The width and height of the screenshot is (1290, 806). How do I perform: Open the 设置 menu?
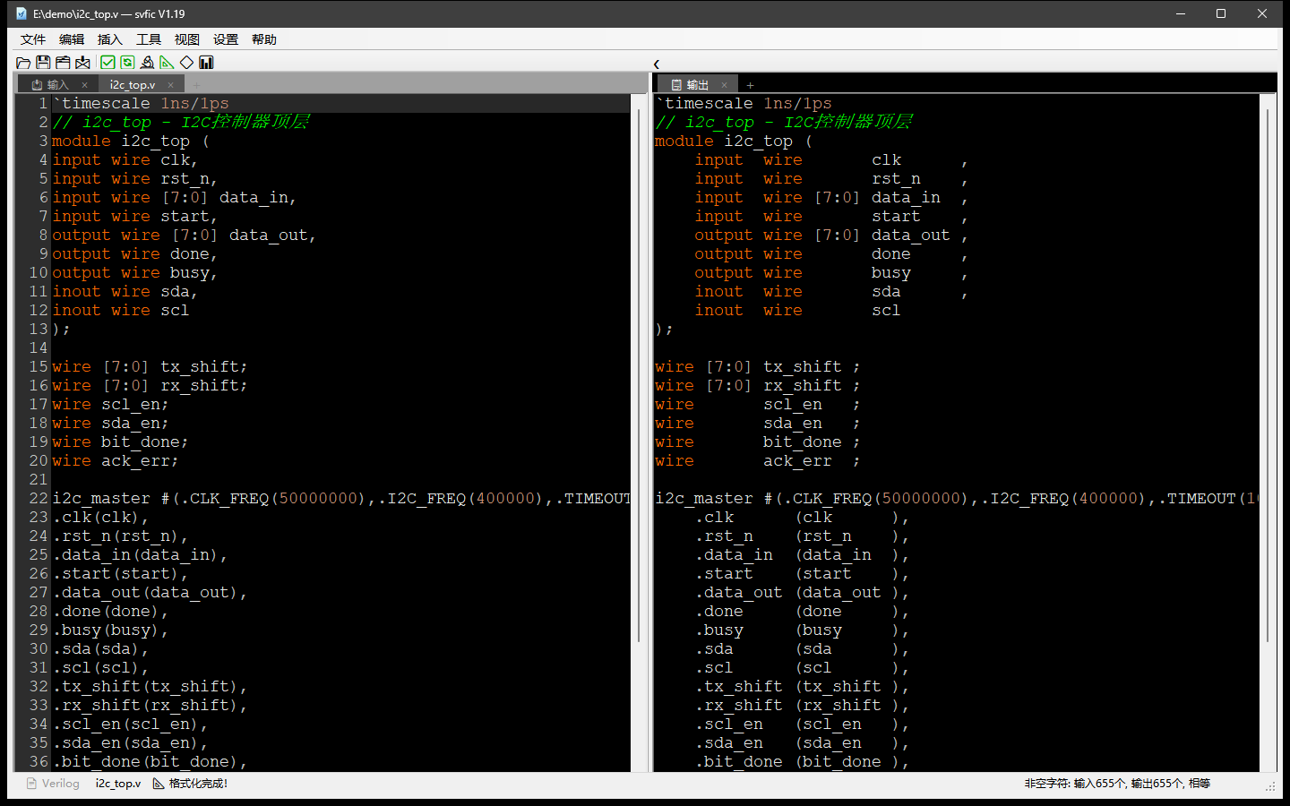226,39
